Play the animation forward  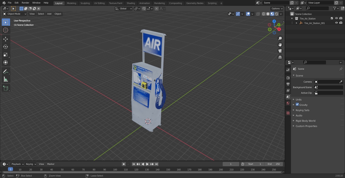click(147, 164)
